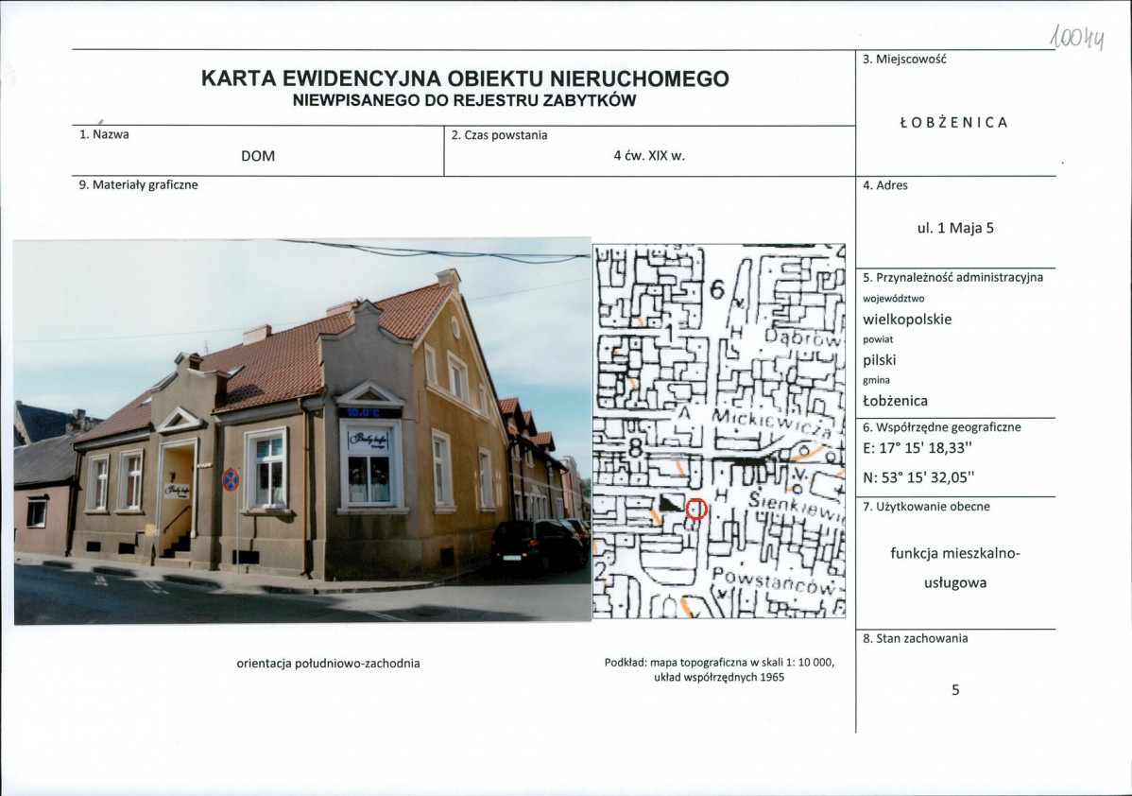Click the no-stopping road sign in photo
1132x796 pixels.
pyautogui.click(x=230, y=481)
